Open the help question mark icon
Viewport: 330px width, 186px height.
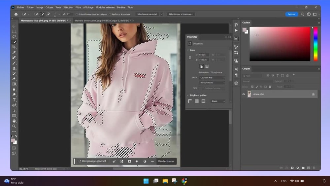tap(309, 14)
